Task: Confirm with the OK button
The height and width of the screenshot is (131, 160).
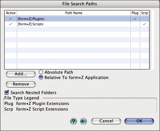Action: point(139,121)
